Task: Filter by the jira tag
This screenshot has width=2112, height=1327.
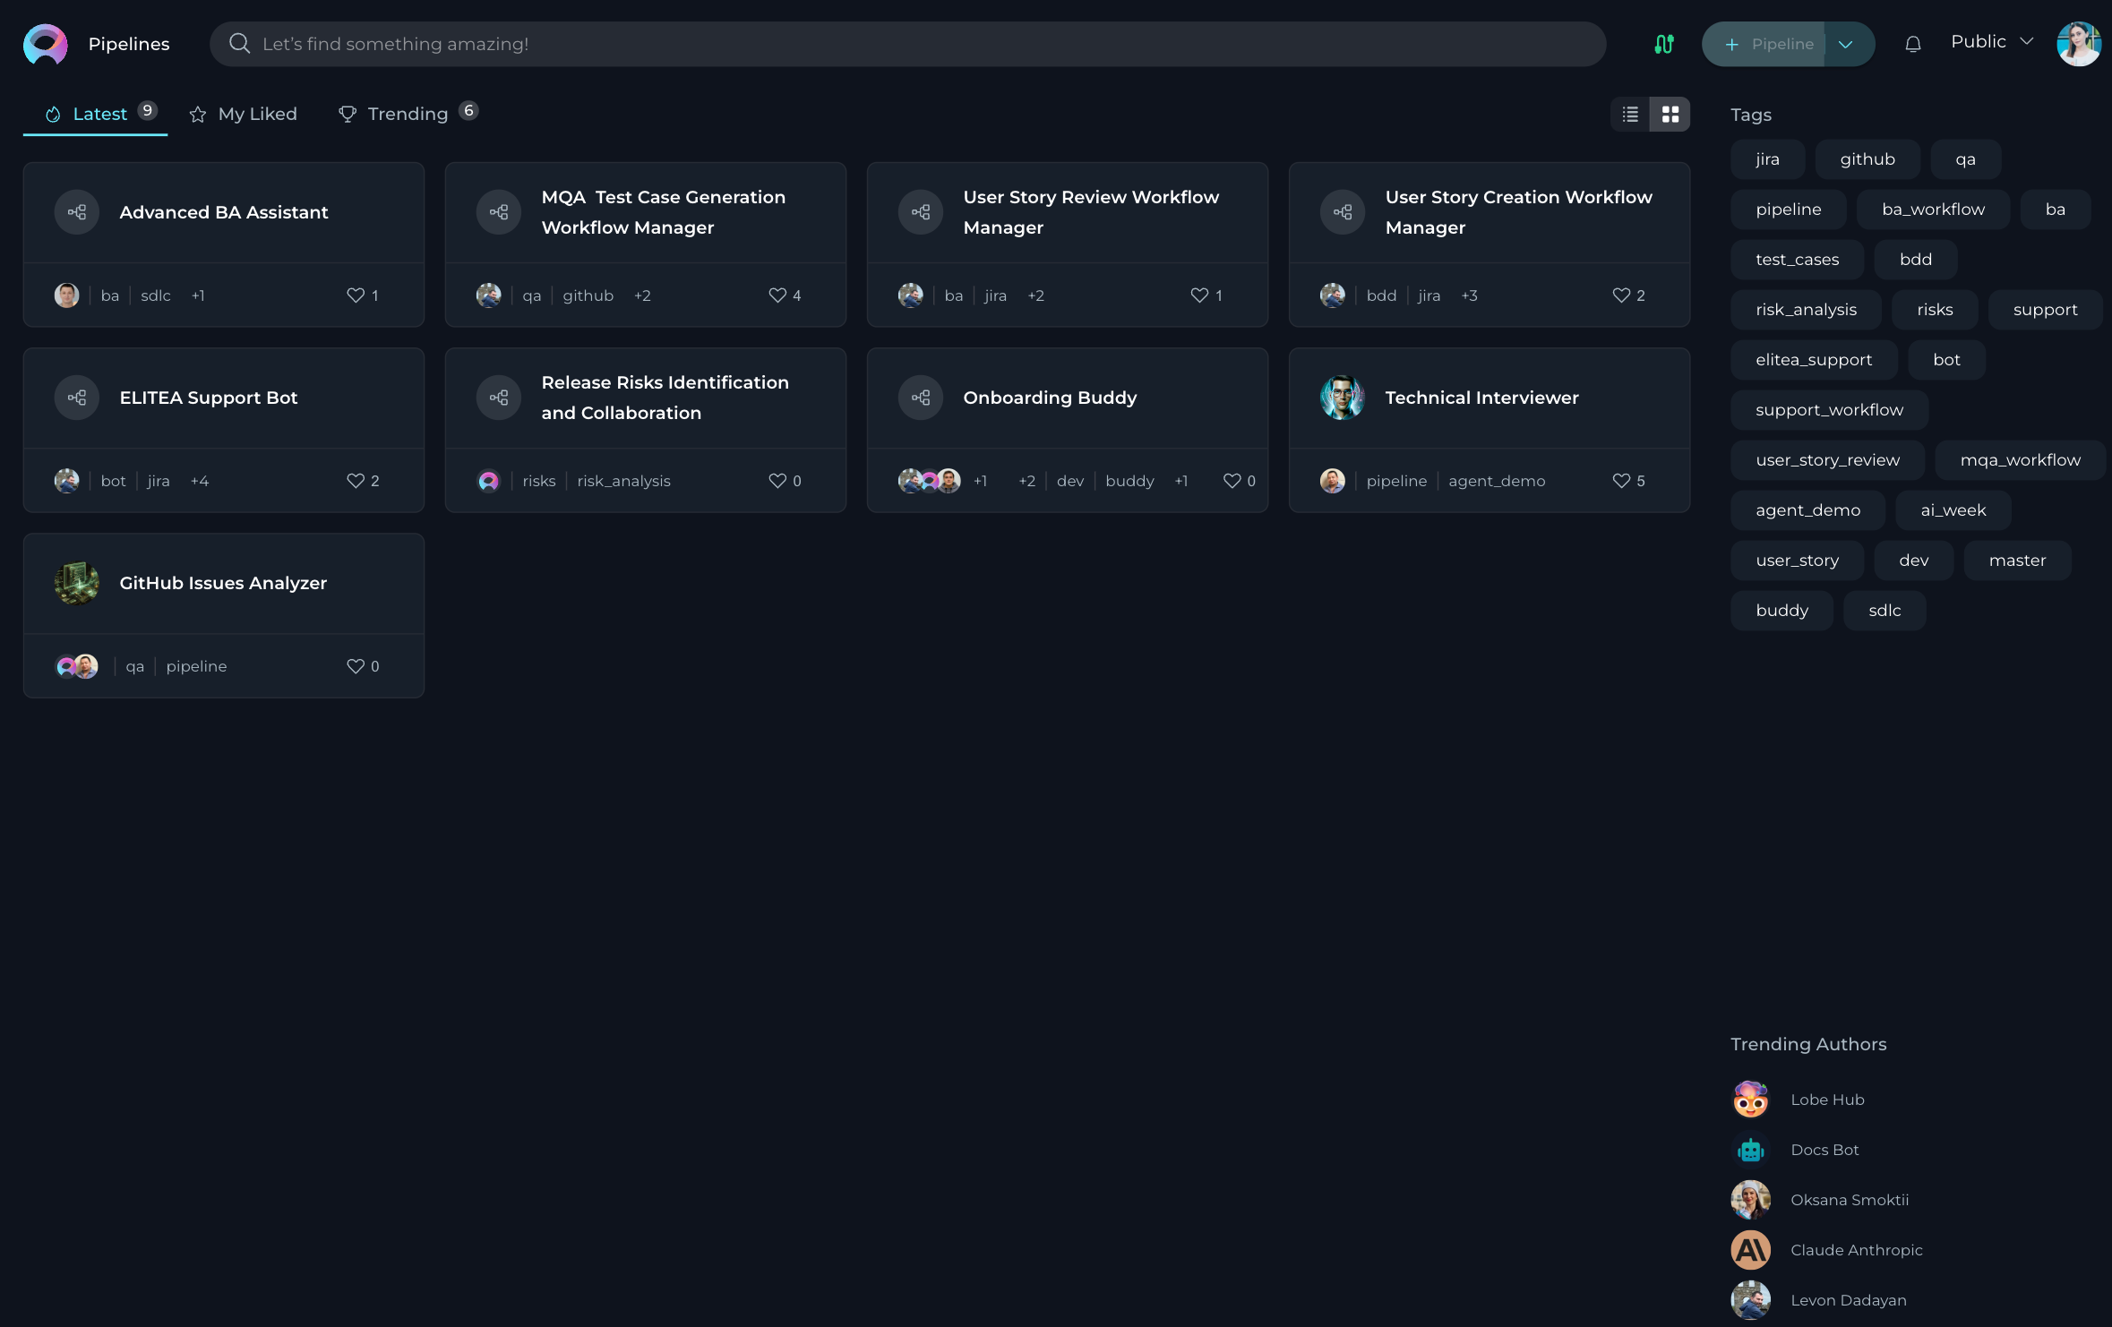Action: [x=1767, y=159]
